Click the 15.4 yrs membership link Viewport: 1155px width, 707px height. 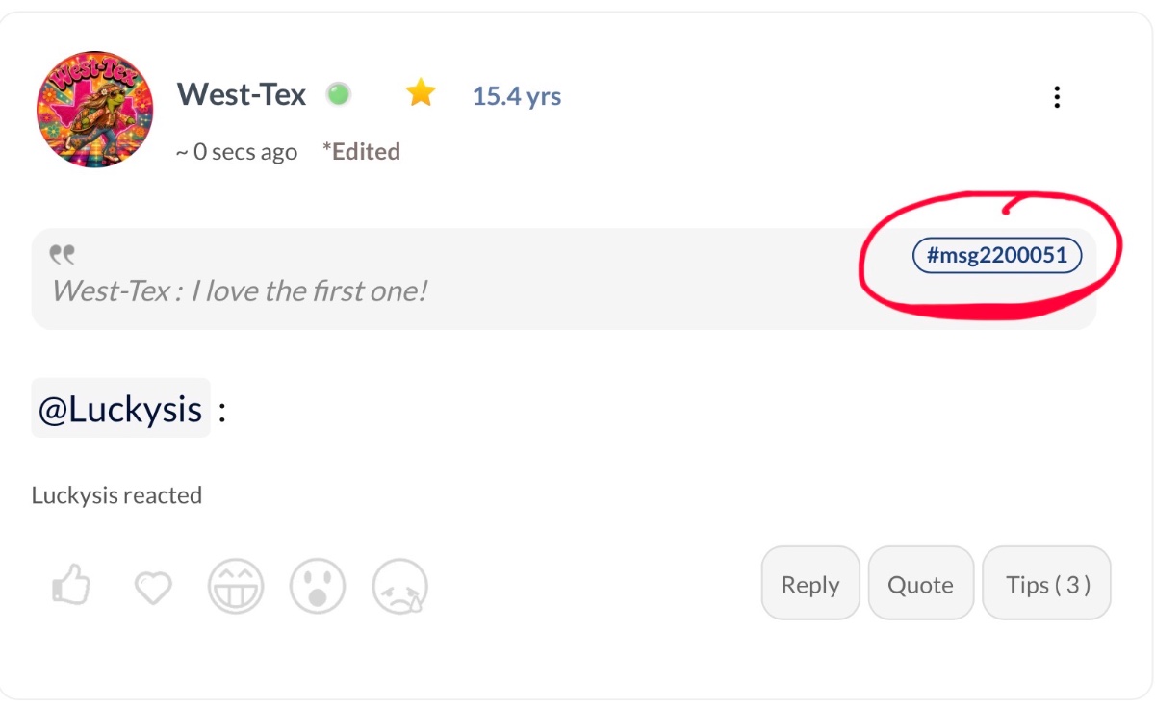pyautogui.click(x=517, y=96)
